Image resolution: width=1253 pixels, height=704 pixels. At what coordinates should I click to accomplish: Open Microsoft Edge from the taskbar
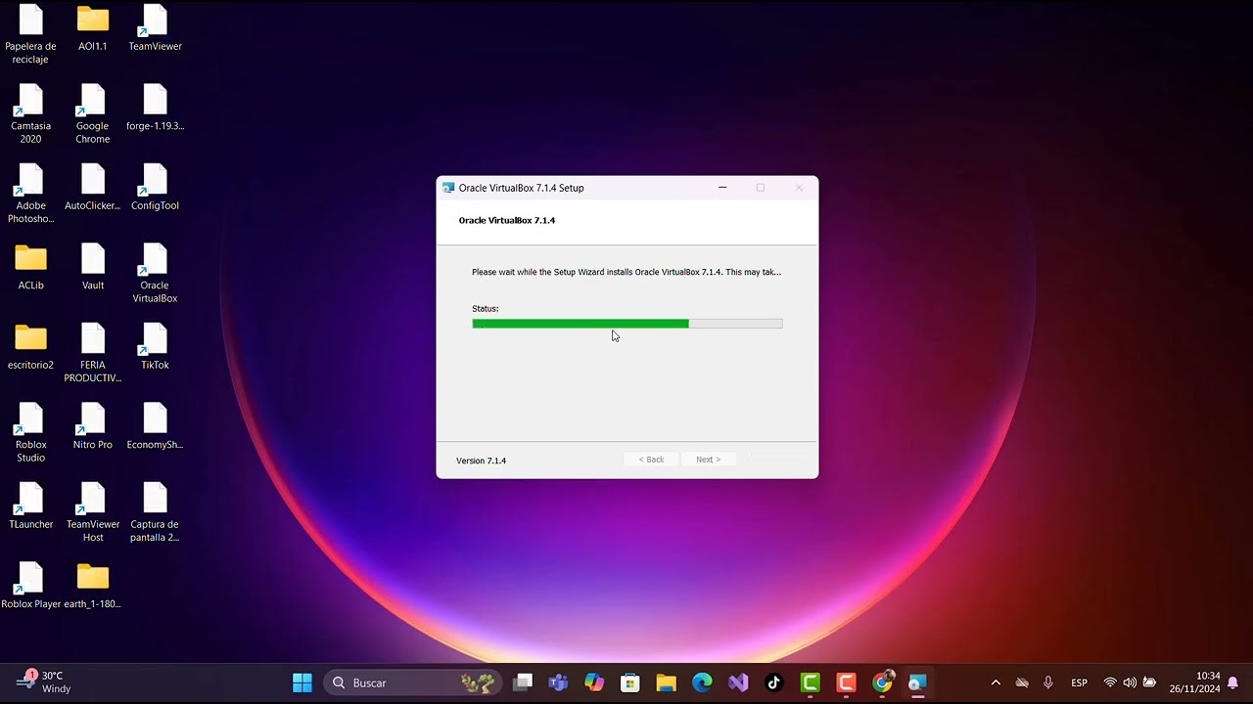702,682
